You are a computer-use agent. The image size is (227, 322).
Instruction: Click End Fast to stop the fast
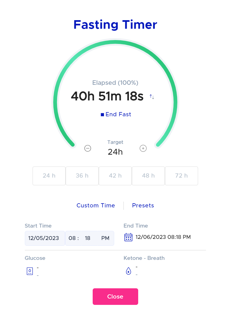click(118, 114)
